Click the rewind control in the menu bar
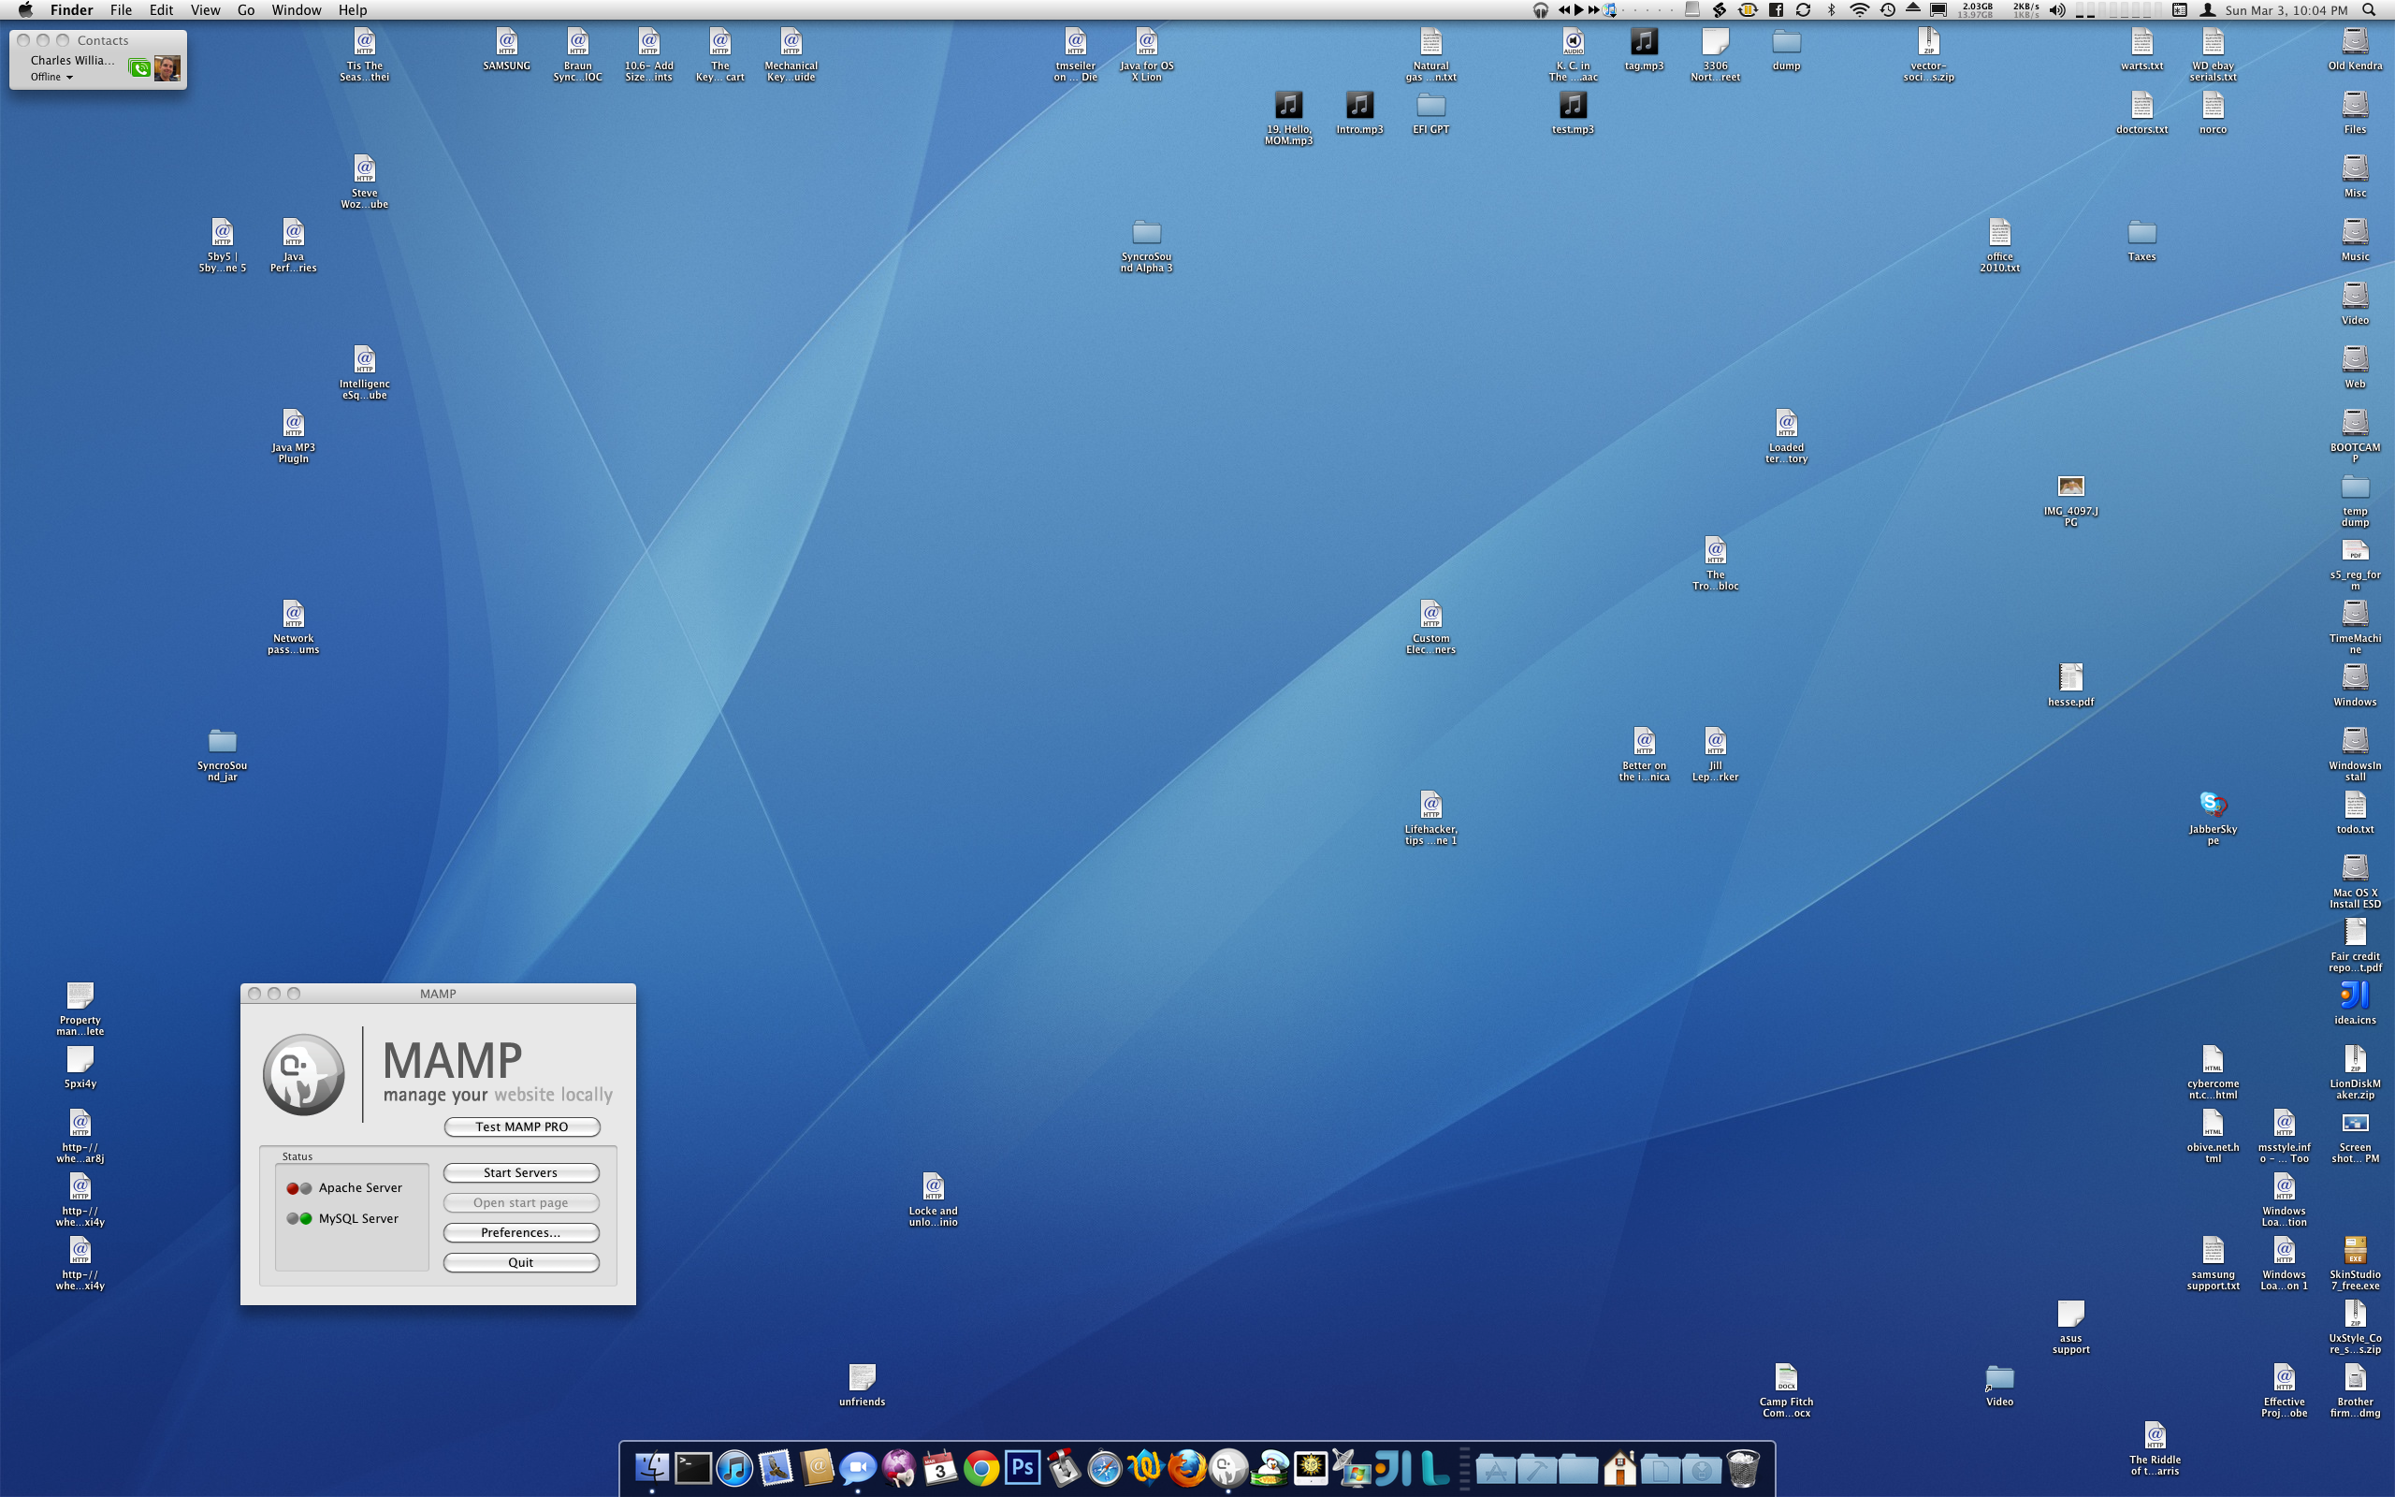The width and height of the screenshot is (2395, 1497). coord(1563,10)
